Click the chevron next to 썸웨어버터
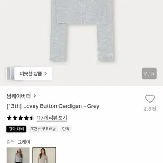This screenshot has width=163, height=163. pos(35,96)
